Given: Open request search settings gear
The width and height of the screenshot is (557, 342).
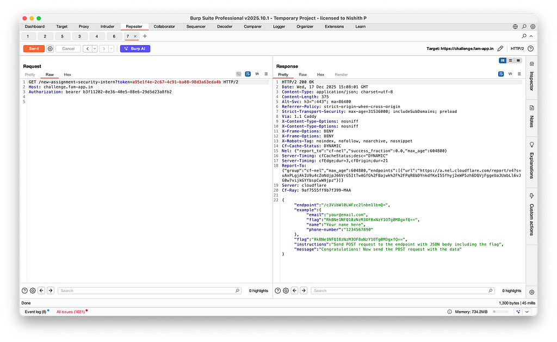Looking at the screenshot, I should pyautogui.click(x=33, y=290).
